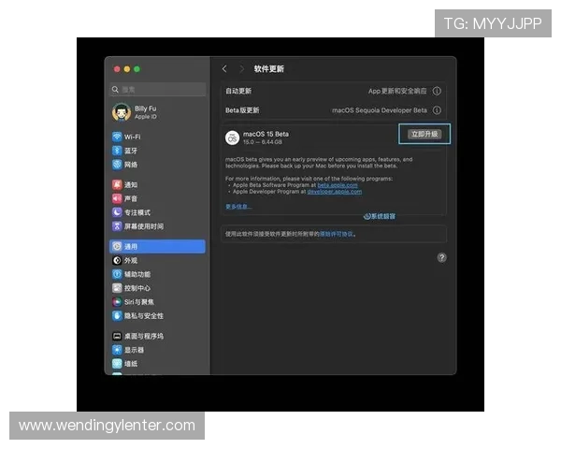Click 立即升级 upgrade now button
The width and height of the screenshot is (561, 449).
click(424, 135)
